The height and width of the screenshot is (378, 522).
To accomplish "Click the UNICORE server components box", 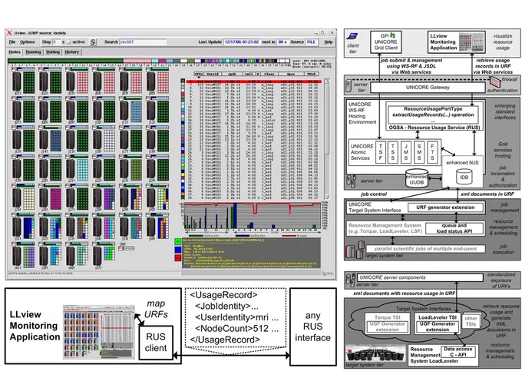I will coord(420,277).
